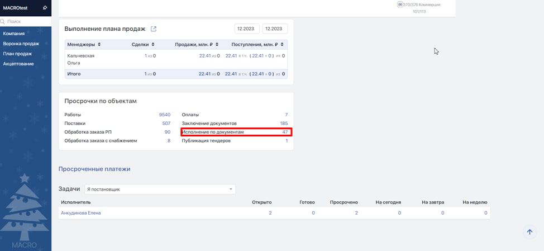Viewport: 544px width, 251px height.
Task: Sort by Сделки column arrows
Action: pos(153,44)
